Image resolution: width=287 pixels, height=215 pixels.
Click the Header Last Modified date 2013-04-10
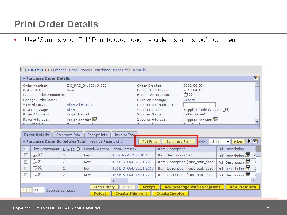point(193,90)
